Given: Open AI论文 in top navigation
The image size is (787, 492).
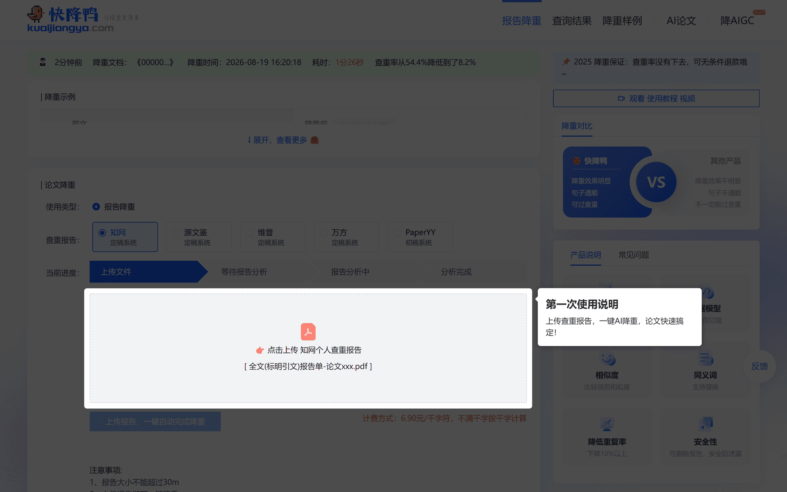Looking at the screenshot, I should 681,20.
